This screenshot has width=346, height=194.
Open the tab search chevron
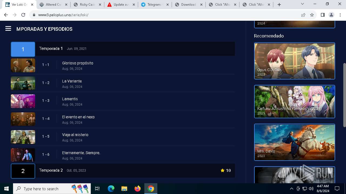tap(302, 4)
